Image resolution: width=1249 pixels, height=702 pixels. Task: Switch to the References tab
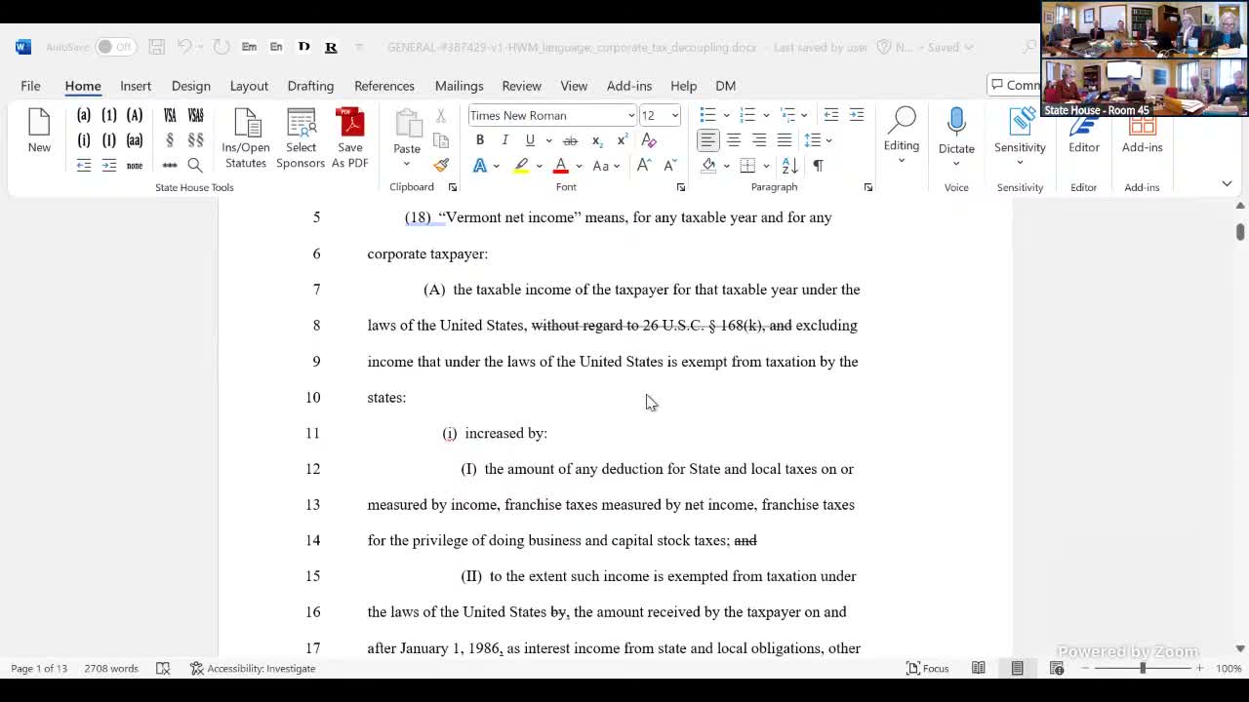(383, 86)
